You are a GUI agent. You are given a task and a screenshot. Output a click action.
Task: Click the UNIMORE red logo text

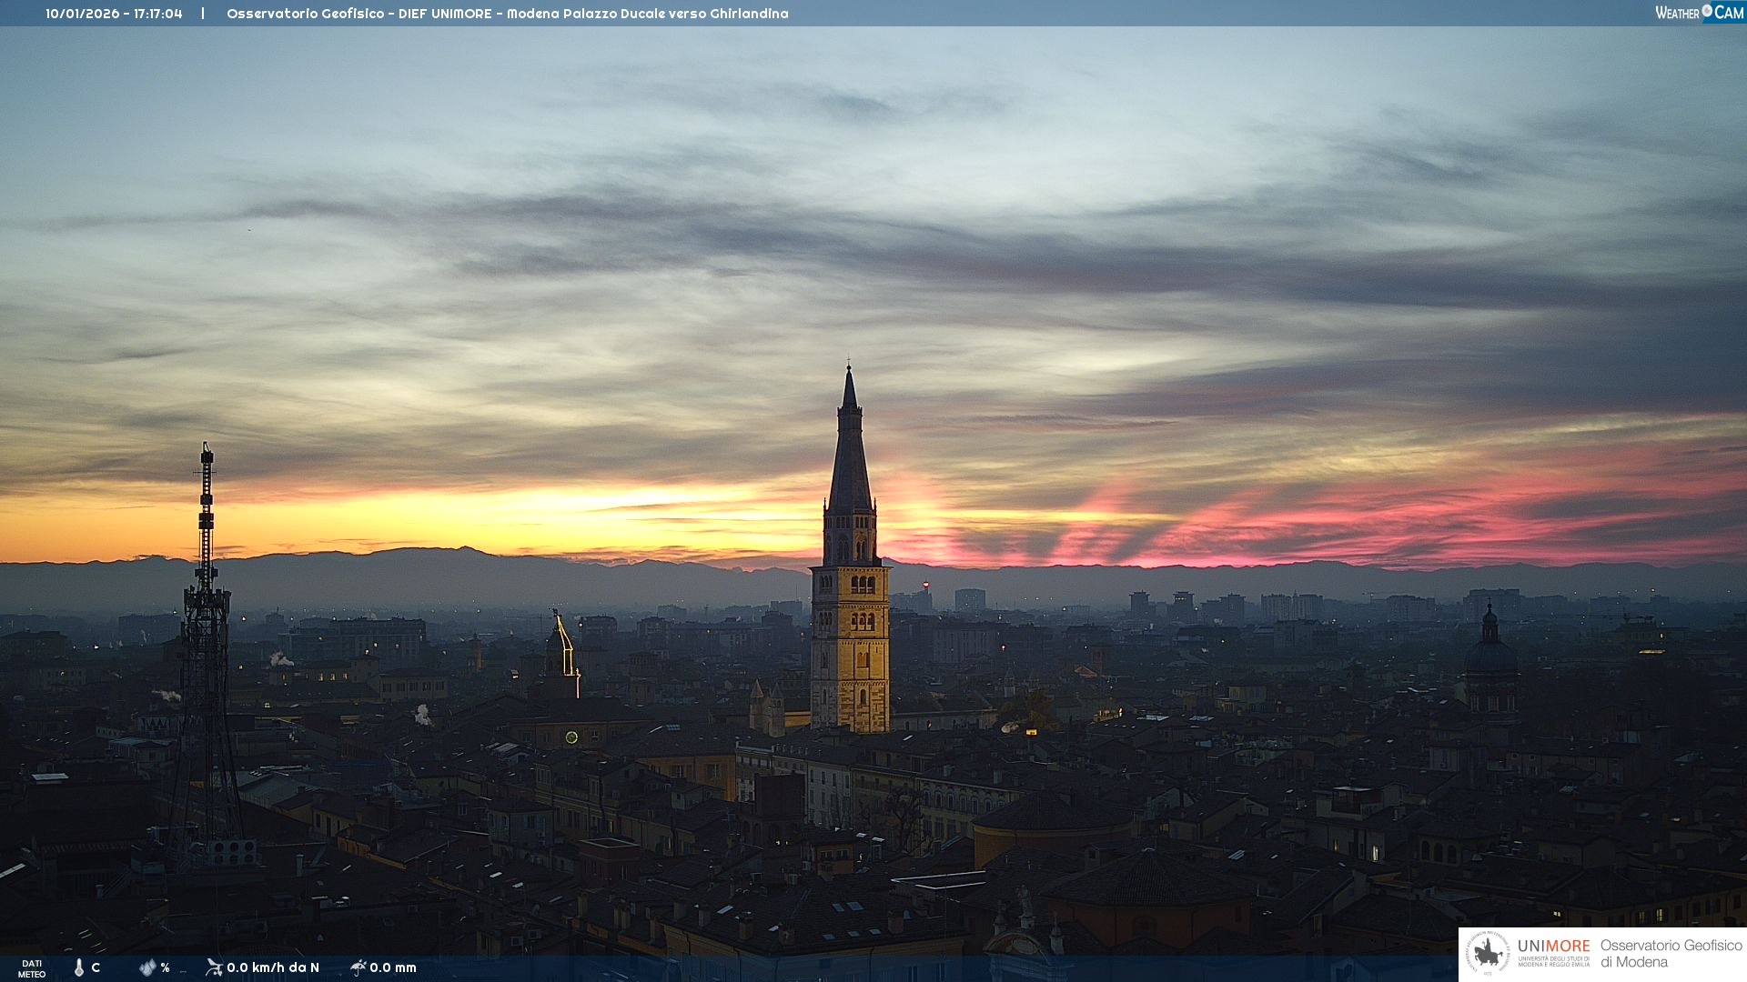pyautogui.click(x=1553, y=946)
